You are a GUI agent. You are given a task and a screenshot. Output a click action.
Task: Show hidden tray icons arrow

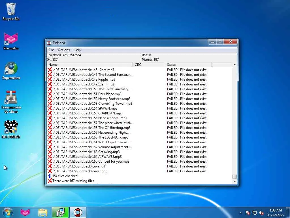[241, 213]
